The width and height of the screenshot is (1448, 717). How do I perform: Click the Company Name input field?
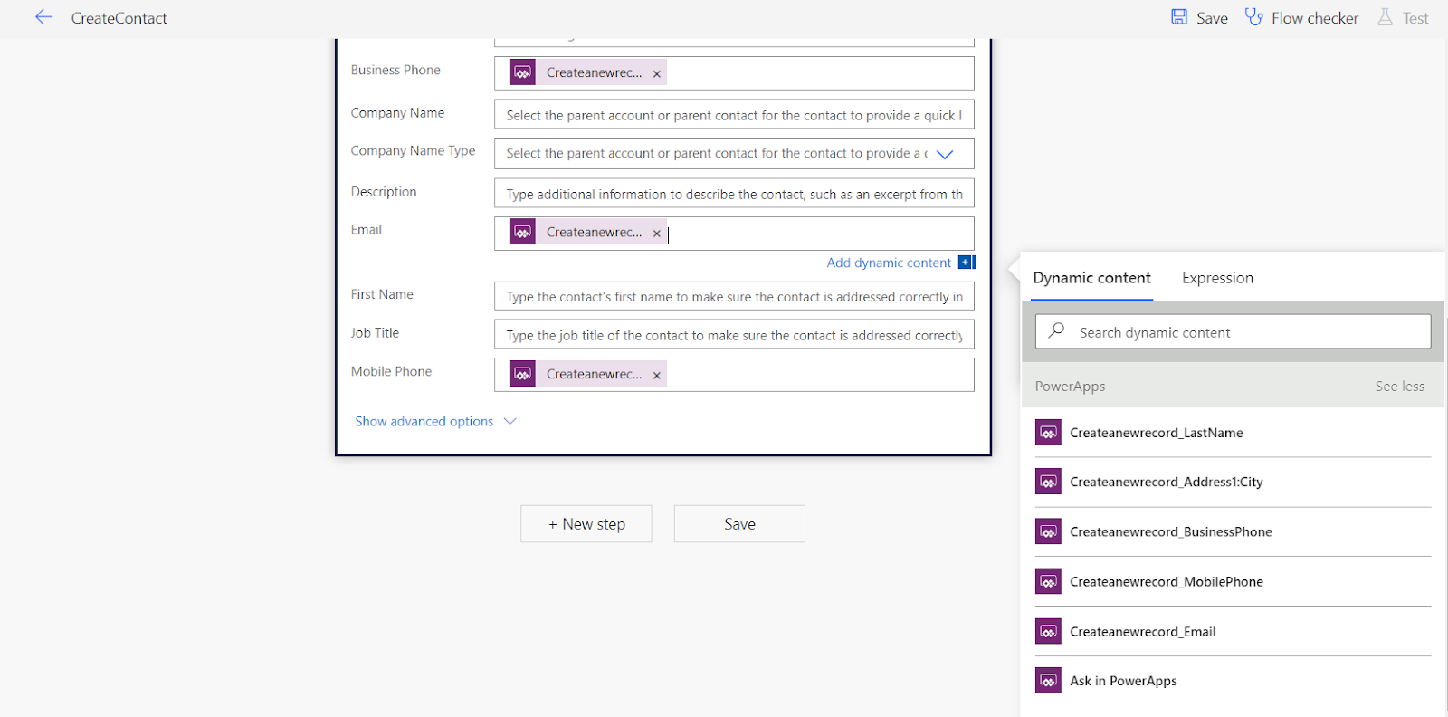(x=734, y=115)
